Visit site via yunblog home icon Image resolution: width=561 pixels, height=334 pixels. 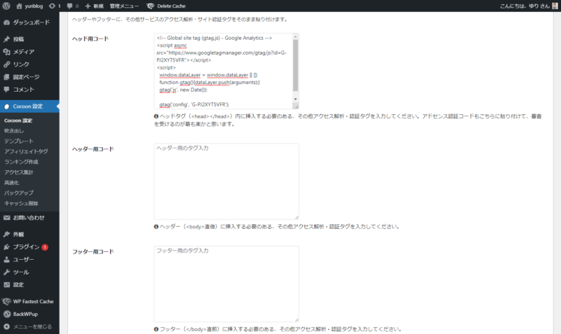[x=20, y=6]
